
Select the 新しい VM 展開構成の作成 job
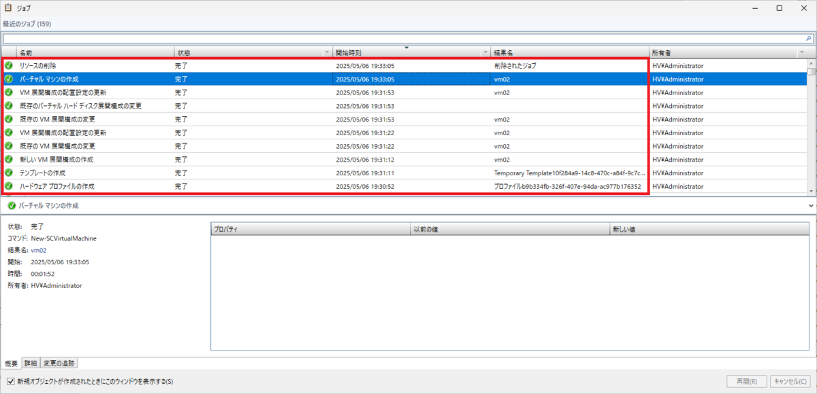[404, 159]
